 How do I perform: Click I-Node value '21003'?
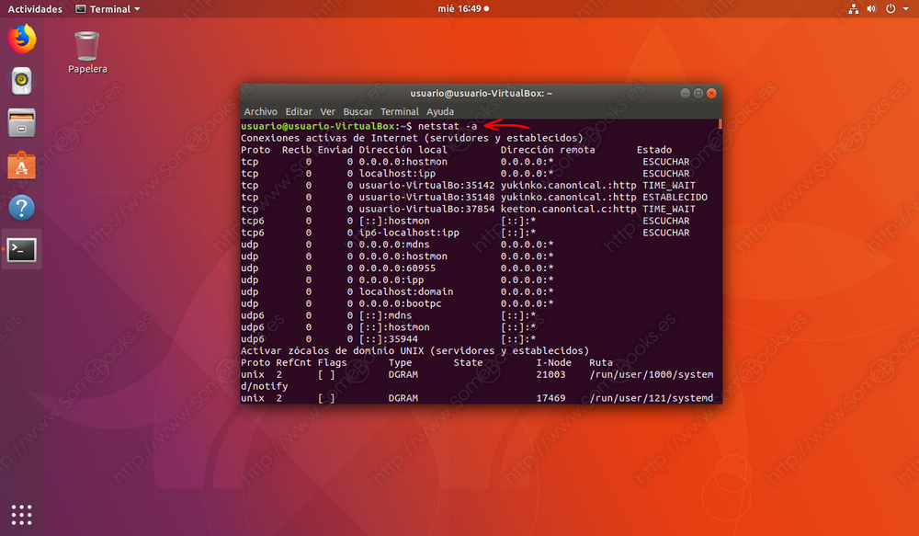[x=550, y=374]
